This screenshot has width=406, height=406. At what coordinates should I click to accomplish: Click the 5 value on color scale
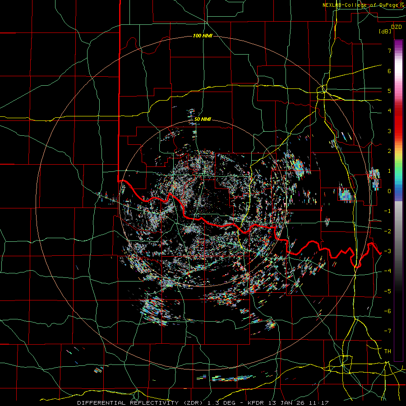389,91
